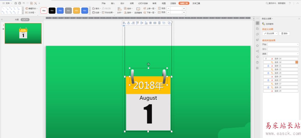Image resolution: width=301 pixels, height=138 pixels.
Task: Apply the white red-outlined Abc shape style
Action: [x=44, y=11]
